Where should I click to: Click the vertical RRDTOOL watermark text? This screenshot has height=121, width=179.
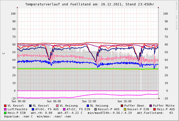point(176,15)
